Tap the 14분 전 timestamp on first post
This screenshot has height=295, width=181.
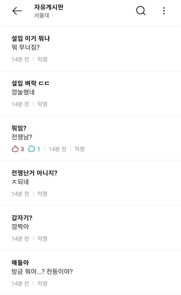[x=20, y=59]
